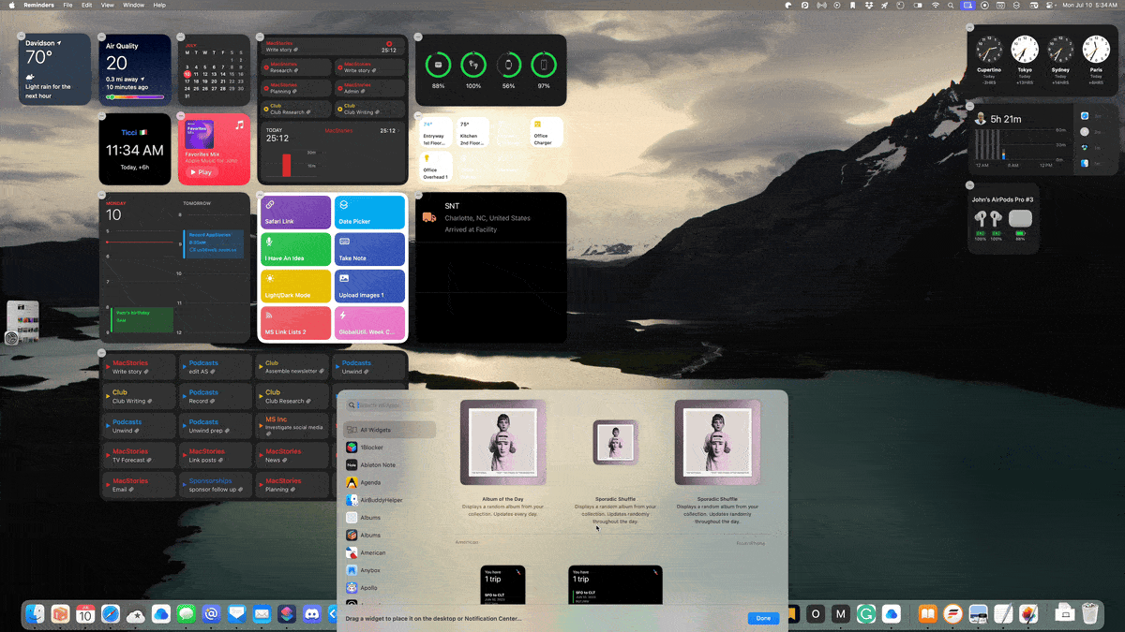Remove the Air Quality widget
The width and height of the screenshot is (1125, 632).
(101, 36)
